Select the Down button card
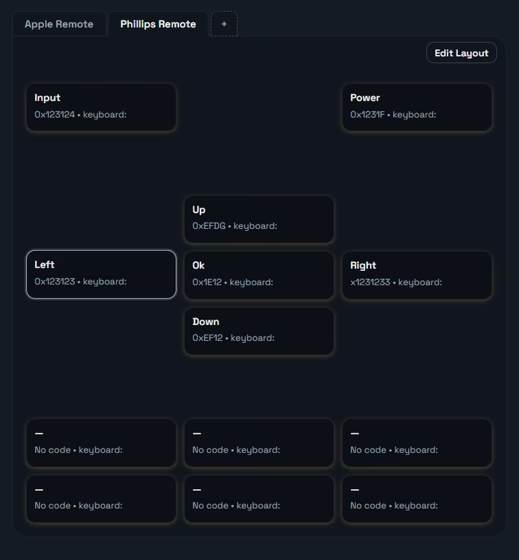Screen dimensions: 519x560 [x=259, y=331]
